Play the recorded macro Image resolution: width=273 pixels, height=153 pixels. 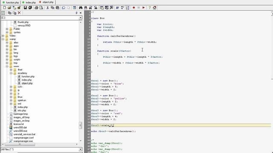click(x=143, y=8)
